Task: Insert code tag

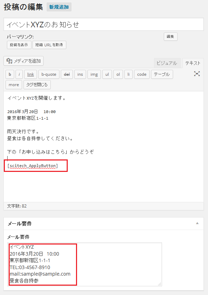Action: coord(142,74)
